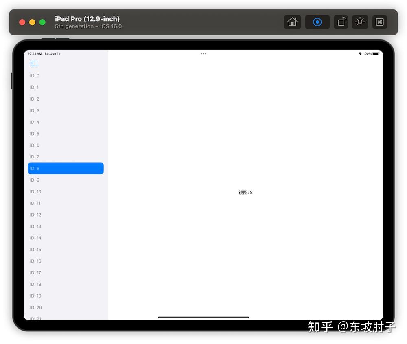Tap the home indicator bar
407x344 pixels.
click(203, 317)
